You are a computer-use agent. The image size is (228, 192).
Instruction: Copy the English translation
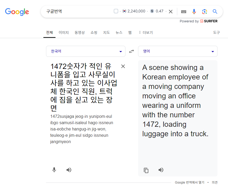click(x=146, y=170)
